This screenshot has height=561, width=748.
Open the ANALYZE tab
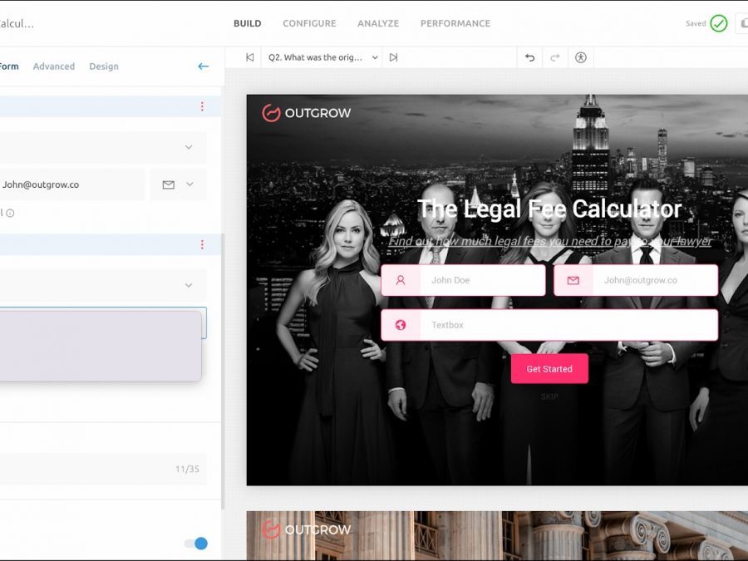point(378,23)
